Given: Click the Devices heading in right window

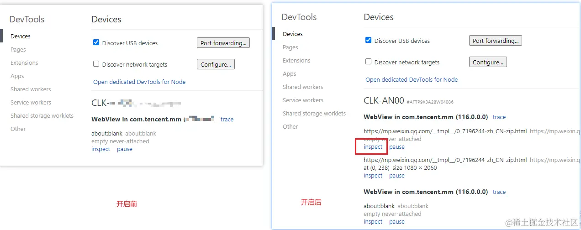Looking at the screenshot, I should click(379, 17).
